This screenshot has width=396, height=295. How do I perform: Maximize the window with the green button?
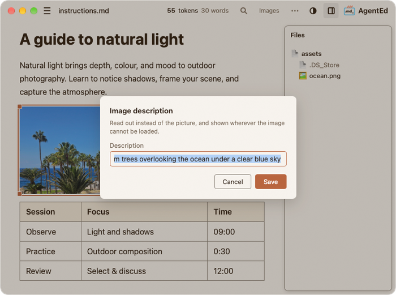[34, 11]
